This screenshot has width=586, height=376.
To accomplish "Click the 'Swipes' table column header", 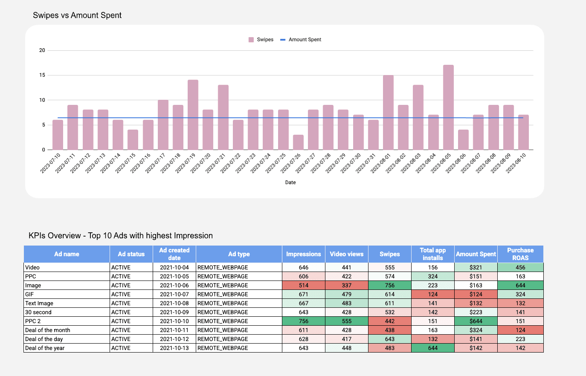I will (x=390, y=254).
